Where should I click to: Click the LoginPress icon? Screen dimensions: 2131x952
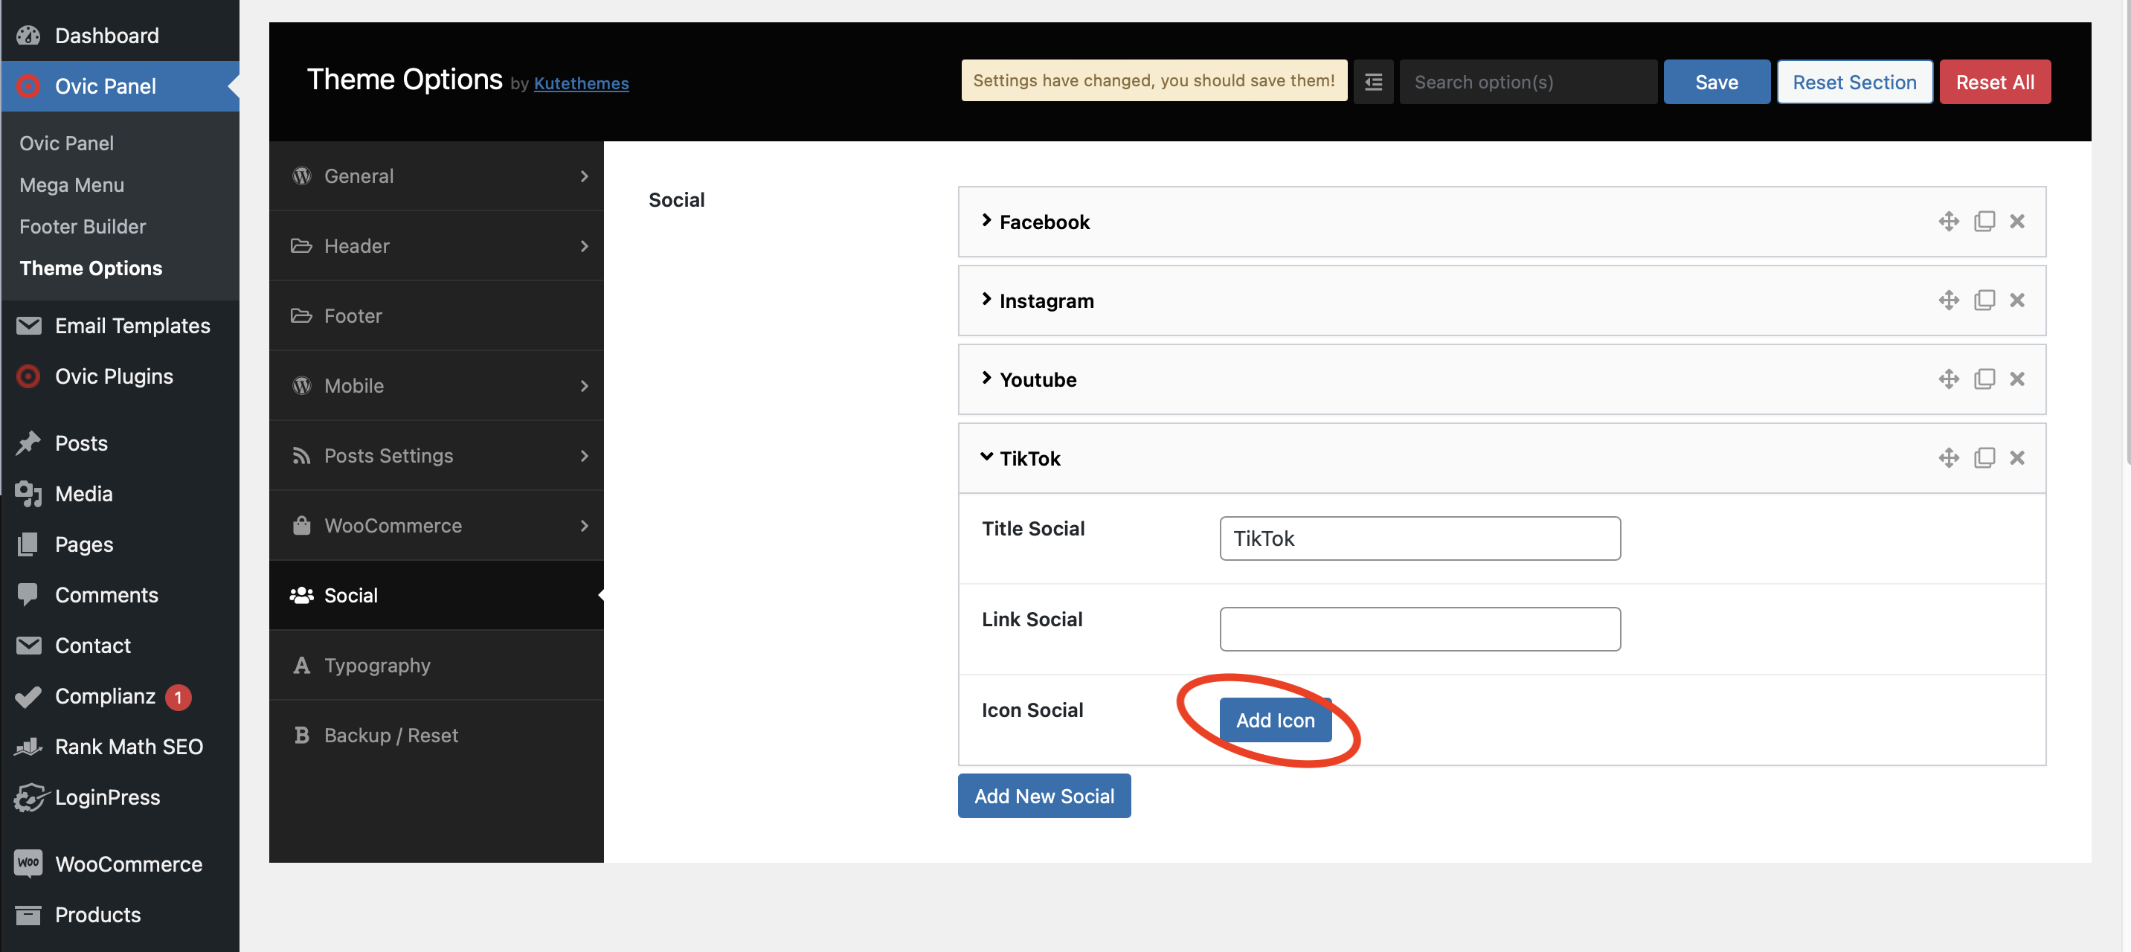tap(30, 797)
